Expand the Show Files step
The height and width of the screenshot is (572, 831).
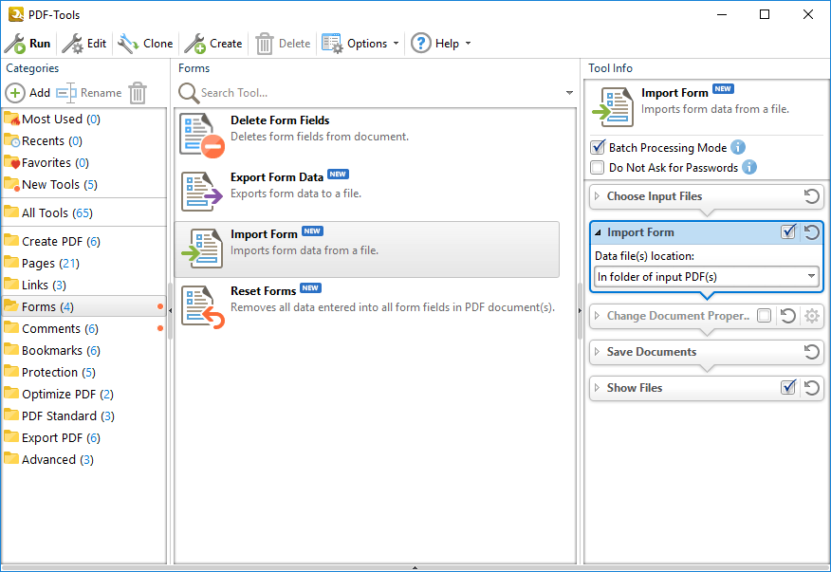[598, 388]
